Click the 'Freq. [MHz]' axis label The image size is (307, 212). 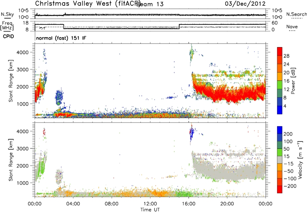point(7,26)
